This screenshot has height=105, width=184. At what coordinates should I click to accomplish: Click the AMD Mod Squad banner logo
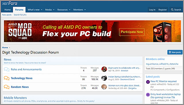click(20, 31)
